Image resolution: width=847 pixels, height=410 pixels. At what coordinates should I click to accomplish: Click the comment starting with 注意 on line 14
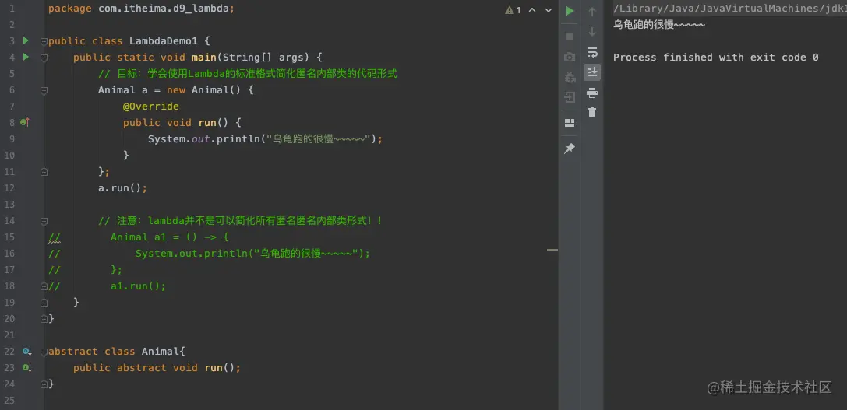coord(240,221)
